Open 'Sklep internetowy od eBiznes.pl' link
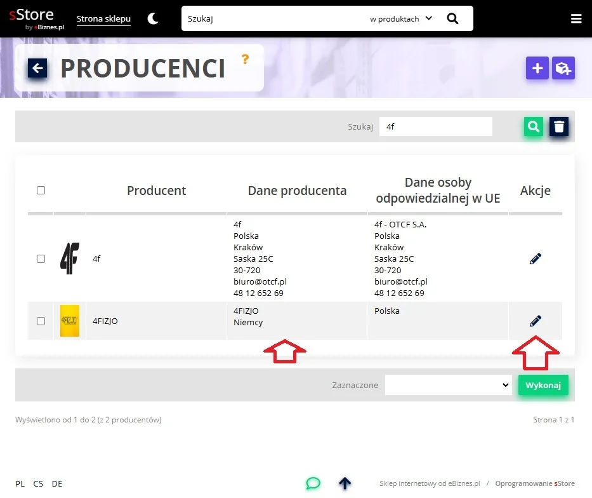This screenshot has width=592, height=498. 430,483
